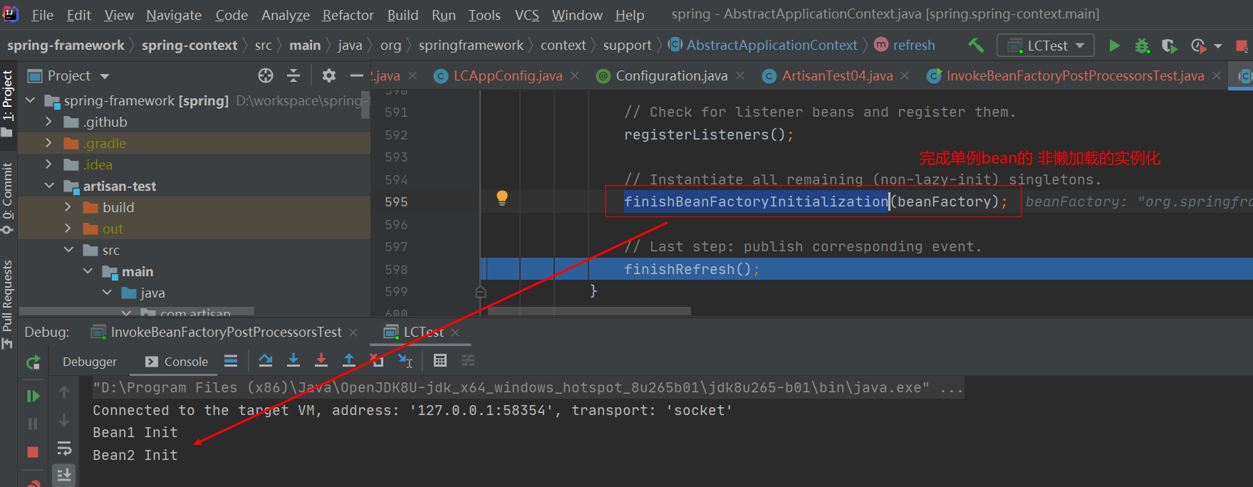Toggle the Project tool window sidebar button
The image size is (1253, 487).
tap(8, 103)
